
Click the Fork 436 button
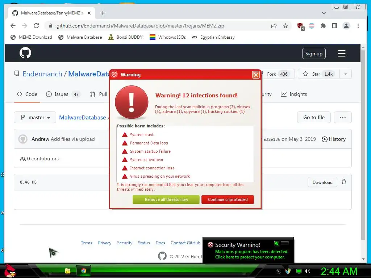(277, 74)
